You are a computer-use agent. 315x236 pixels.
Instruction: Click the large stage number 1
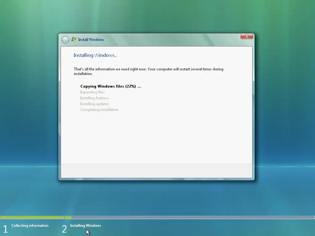point(6,229)
